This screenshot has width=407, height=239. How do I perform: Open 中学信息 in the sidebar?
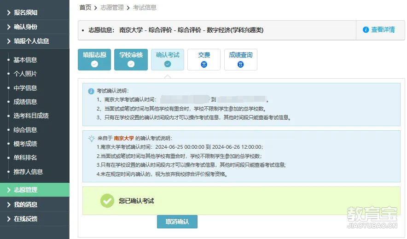(x=25, y=88)
